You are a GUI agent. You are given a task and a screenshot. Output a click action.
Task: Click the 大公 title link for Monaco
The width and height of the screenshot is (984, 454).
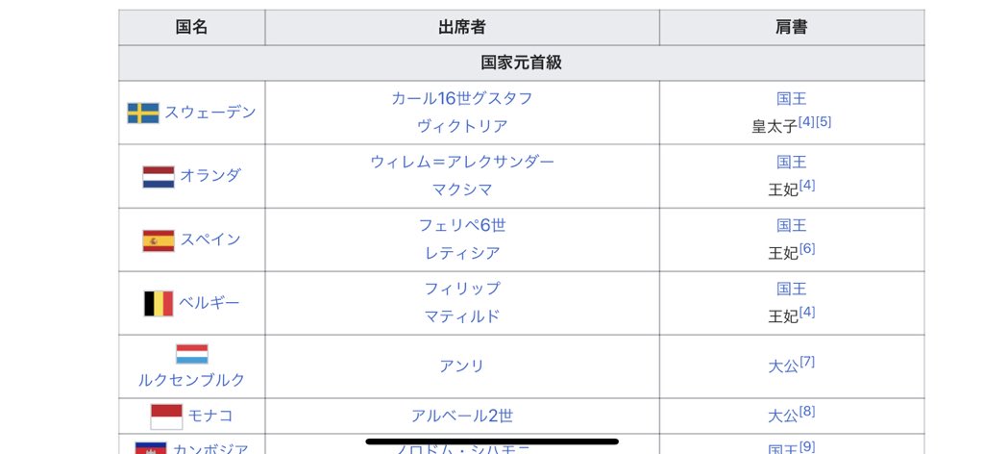783,416
